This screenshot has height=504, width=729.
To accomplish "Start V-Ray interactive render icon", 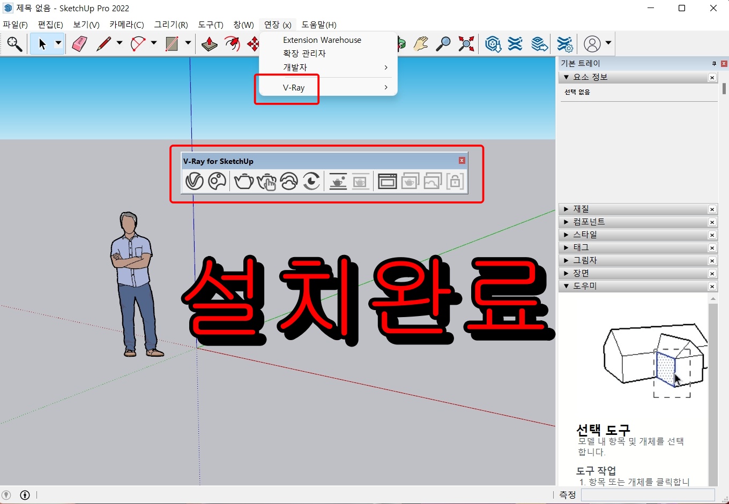I will [266, 181].
